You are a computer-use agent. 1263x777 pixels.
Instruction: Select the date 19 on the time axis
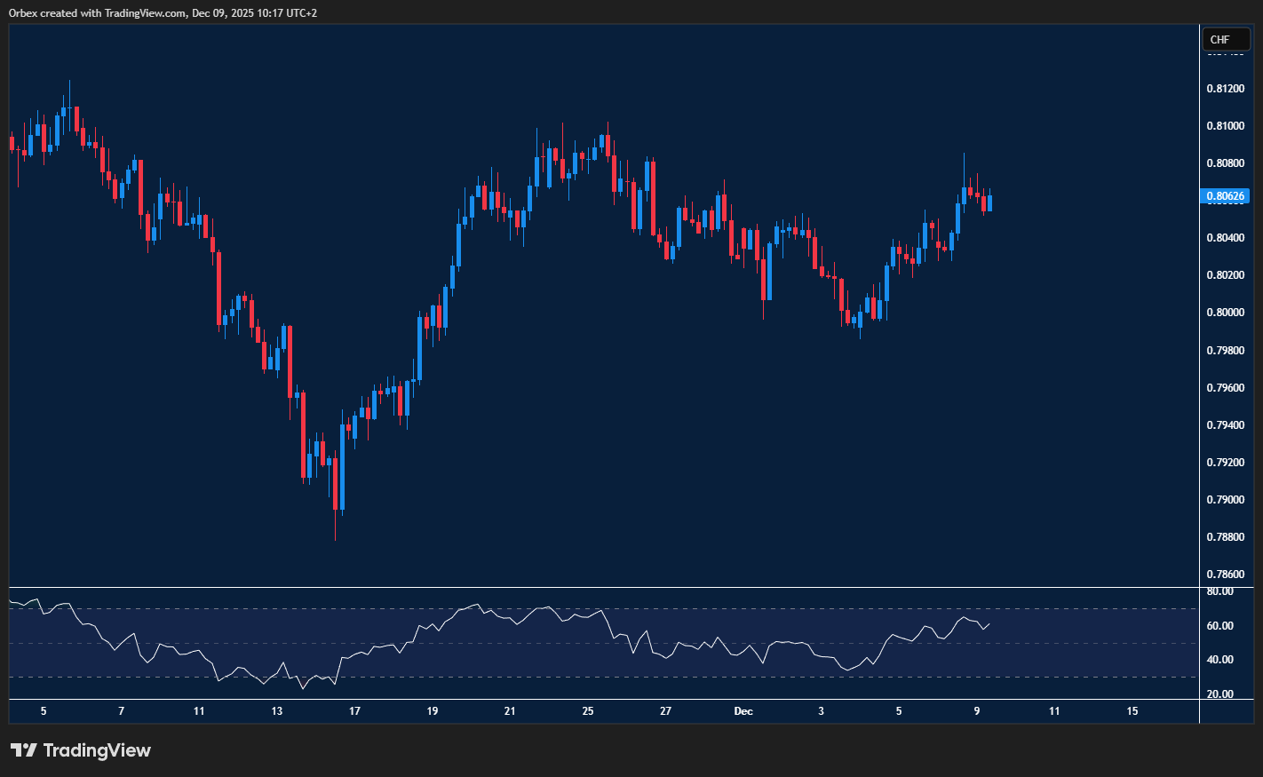[x=432, y=711]
